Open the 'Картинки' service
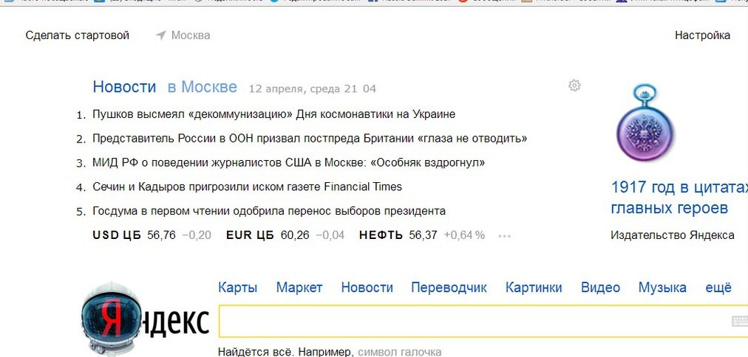The height and width of the screenshot is (357, 748). pos(534,288)
